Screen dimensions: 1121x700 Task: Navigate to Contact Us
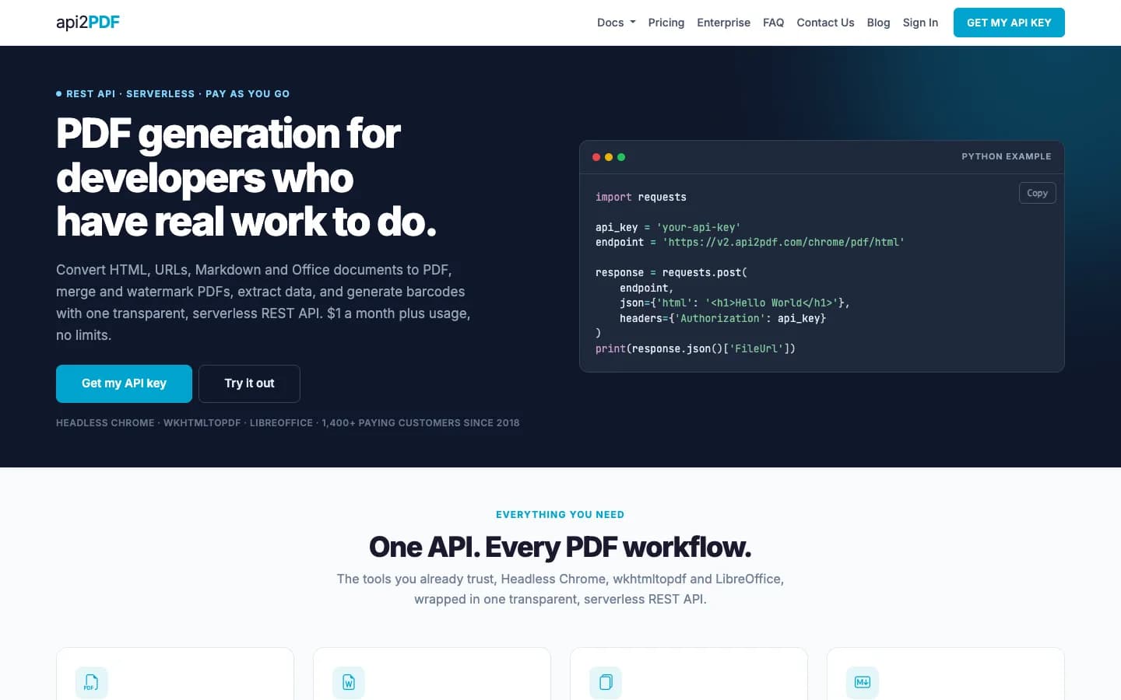825,23
